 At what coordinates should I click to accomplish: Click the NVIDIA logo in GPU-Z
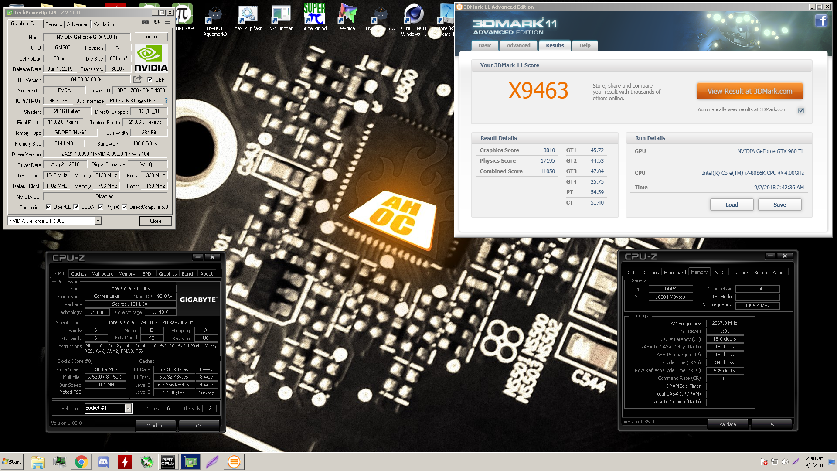coord(151,58)
